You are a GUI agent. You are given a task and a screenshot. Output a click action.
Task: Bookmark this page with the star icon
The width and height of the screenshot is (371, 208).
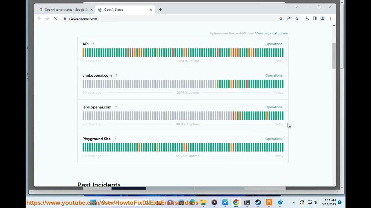tap(297, 18)
